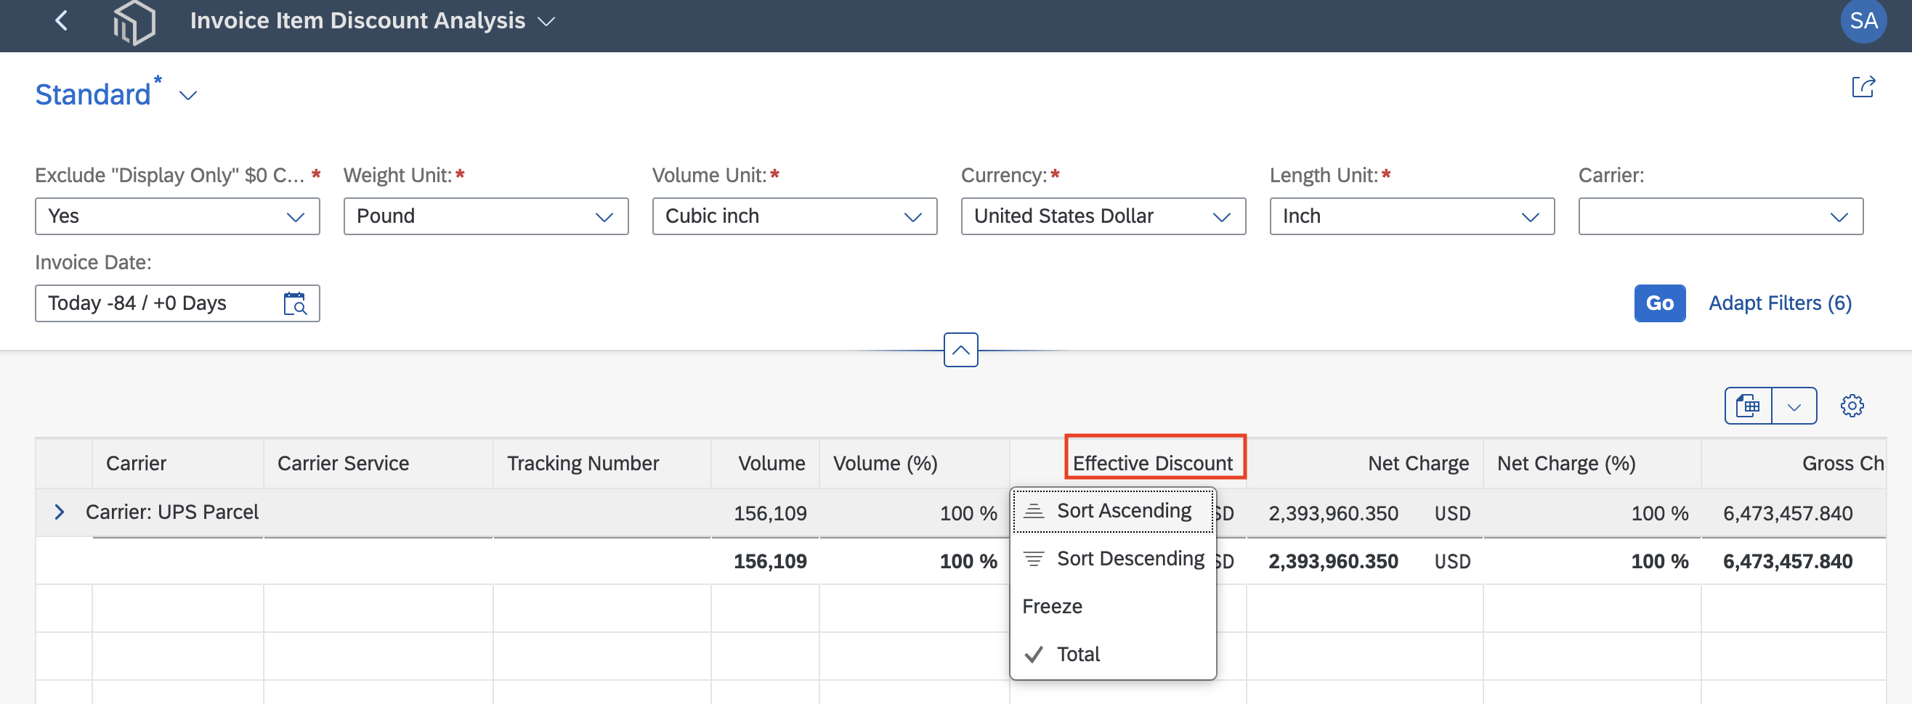Open the Invoice Item Discount Analysis title dropdown
Screen dimensions: 1912x704
pos(547,22)
